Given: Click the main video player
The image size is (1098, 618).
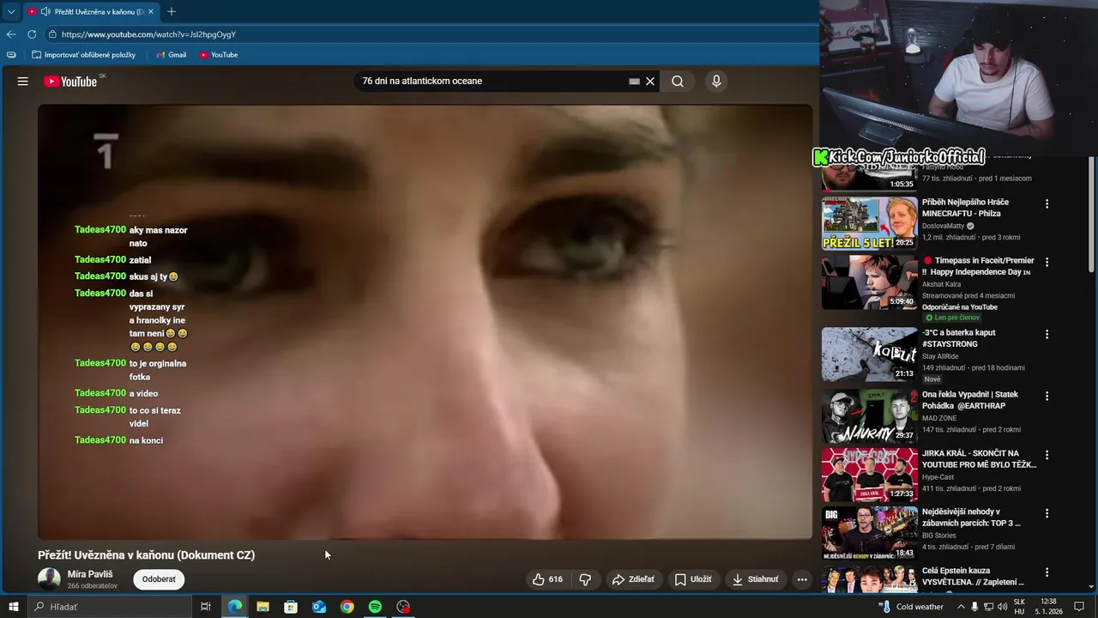Looking at the screenshot, I should 425,322.
